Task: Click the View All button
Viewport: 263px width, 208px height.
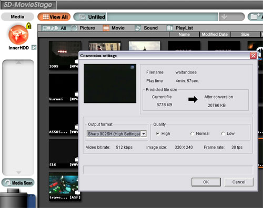Action: point(54,17)
